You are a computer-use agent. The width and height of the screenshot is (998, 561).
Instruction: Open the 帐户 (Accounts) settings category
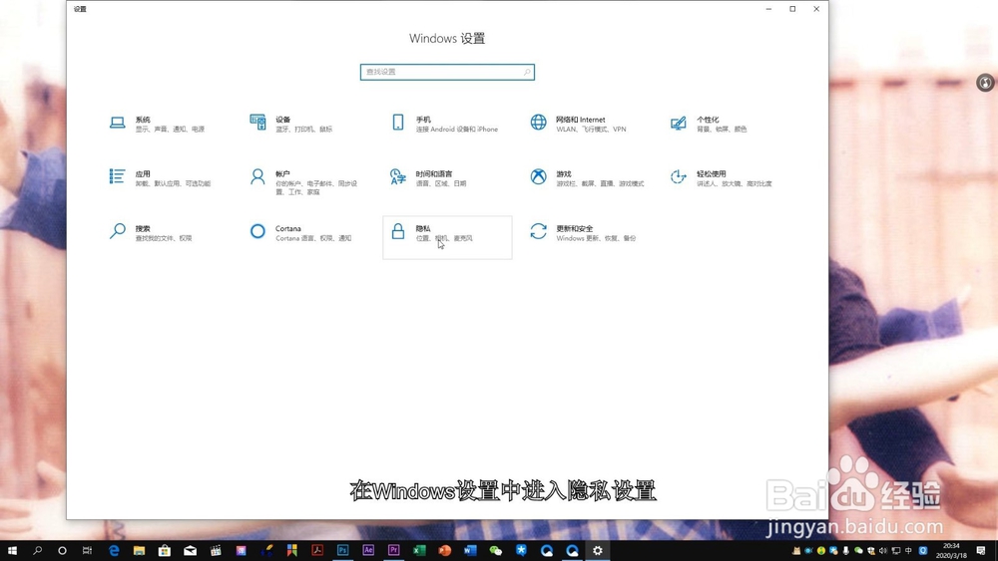[x=304, y=181]
